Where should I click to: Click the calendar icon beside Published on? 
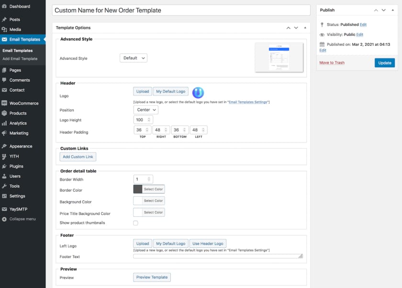point(322,44)
